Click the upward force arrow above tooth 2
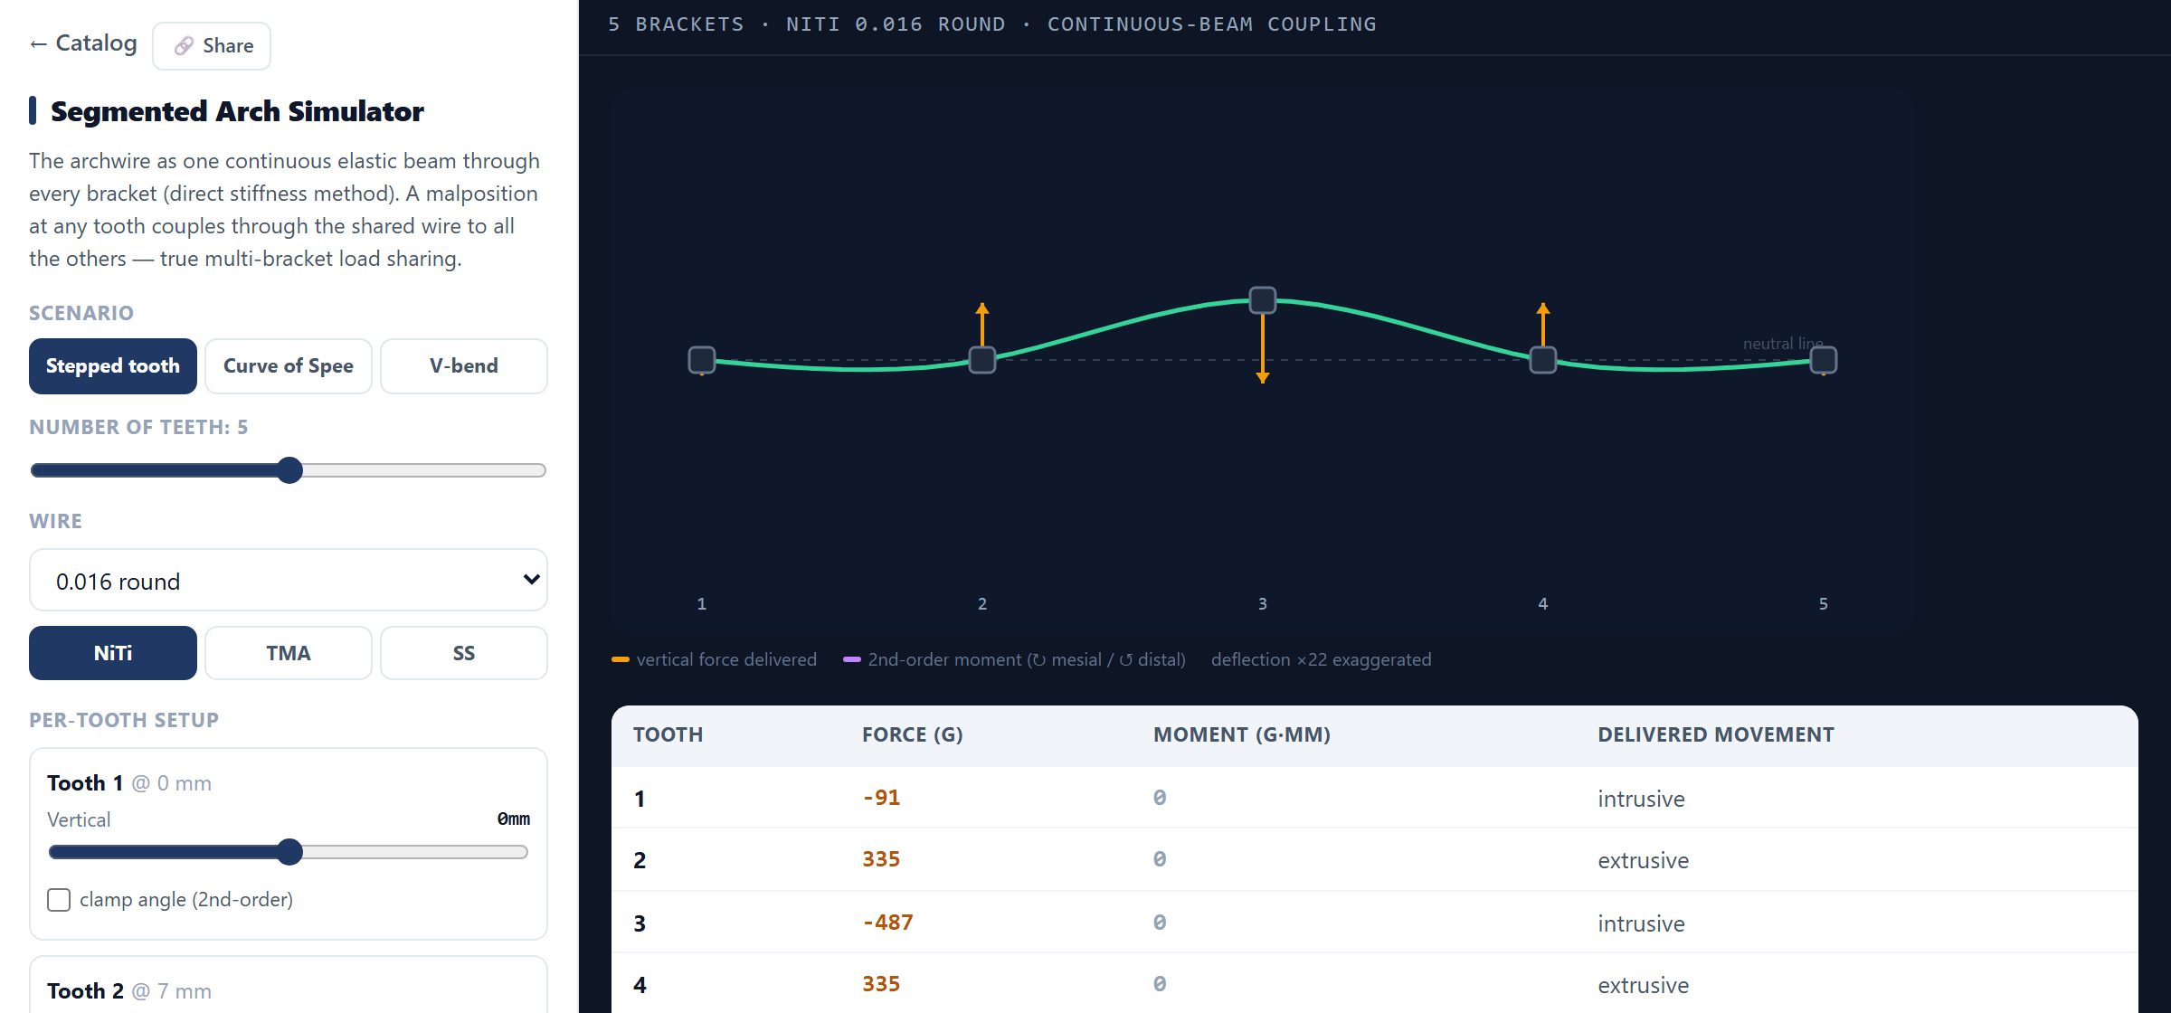Viewport: 2171px width, 1013px height. 982,324
